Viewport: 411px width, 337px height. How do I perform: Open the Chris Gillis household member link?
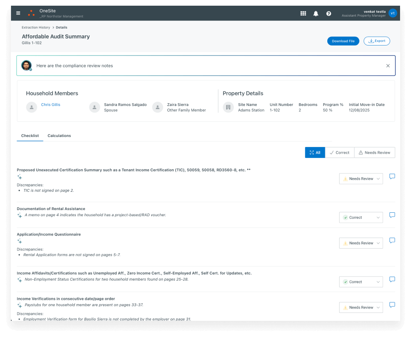[51, 105]
